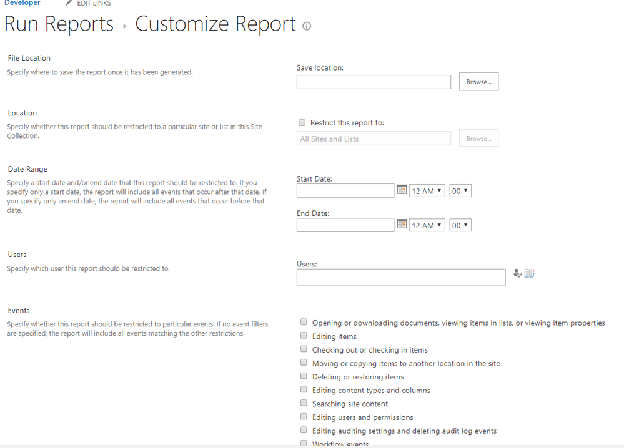Screen dimensions: 624x448
Task: Check Editing users and permissions
Action: click(x=304, y=416)
